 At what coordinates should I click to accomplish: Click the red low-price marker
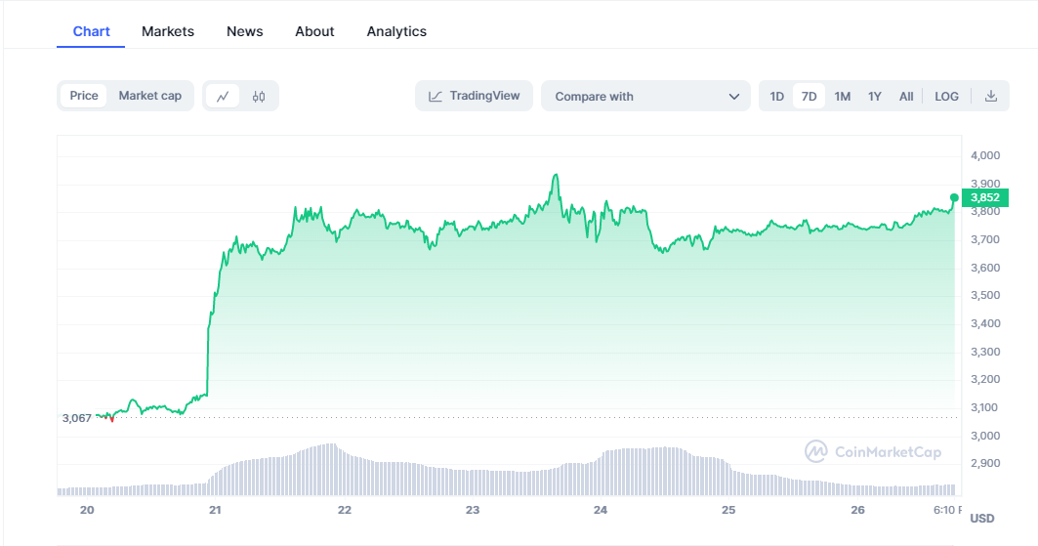point(112,419)
